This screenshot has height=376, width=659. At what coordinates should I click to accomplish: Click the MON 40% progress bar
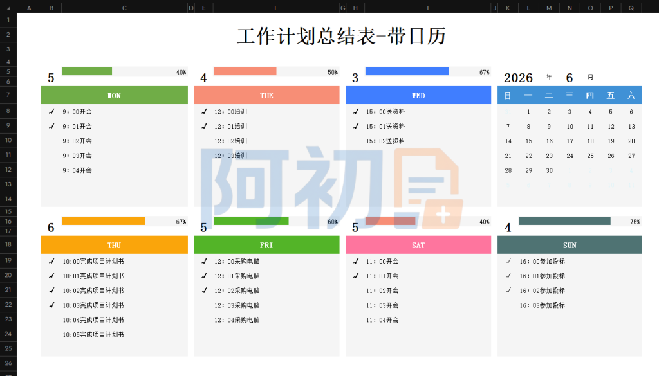click(87, 71)
